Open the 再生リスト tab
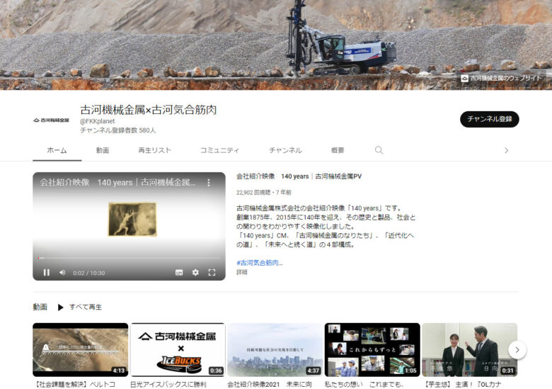Viewport: 552px width, 389px height. 154,150
